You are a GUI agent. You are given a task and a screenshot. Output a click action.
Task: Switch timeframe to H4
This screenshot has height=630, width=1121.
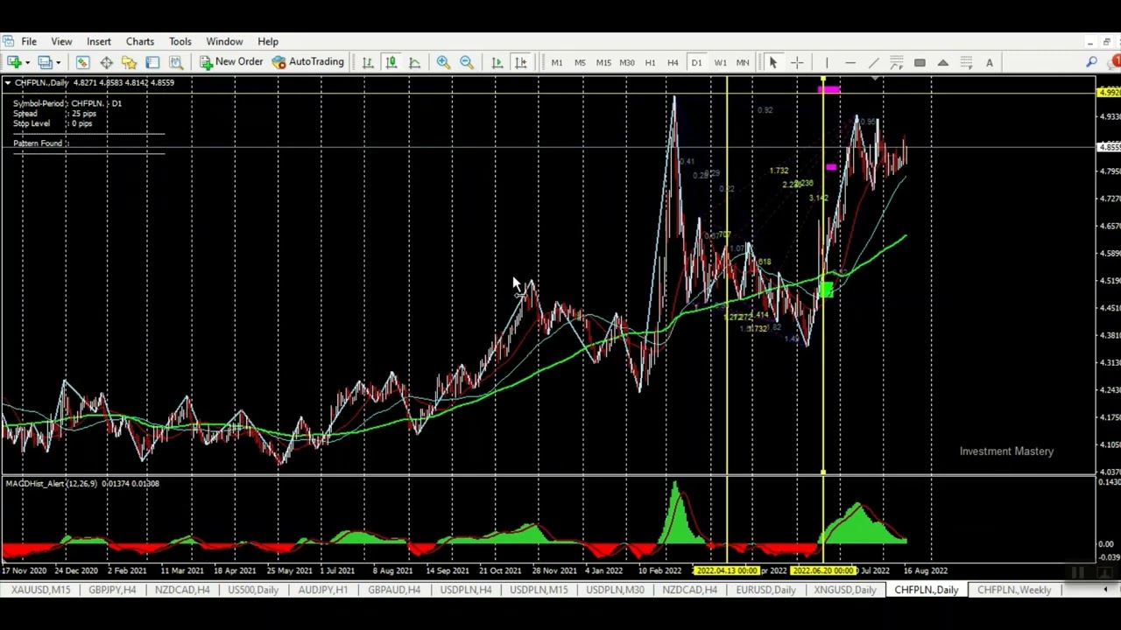[x=673, y=62]
